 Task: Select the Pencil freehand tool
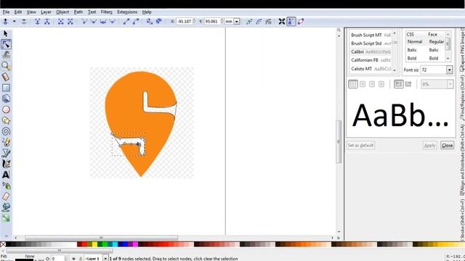pyautogui.click(x=6, y=142)
